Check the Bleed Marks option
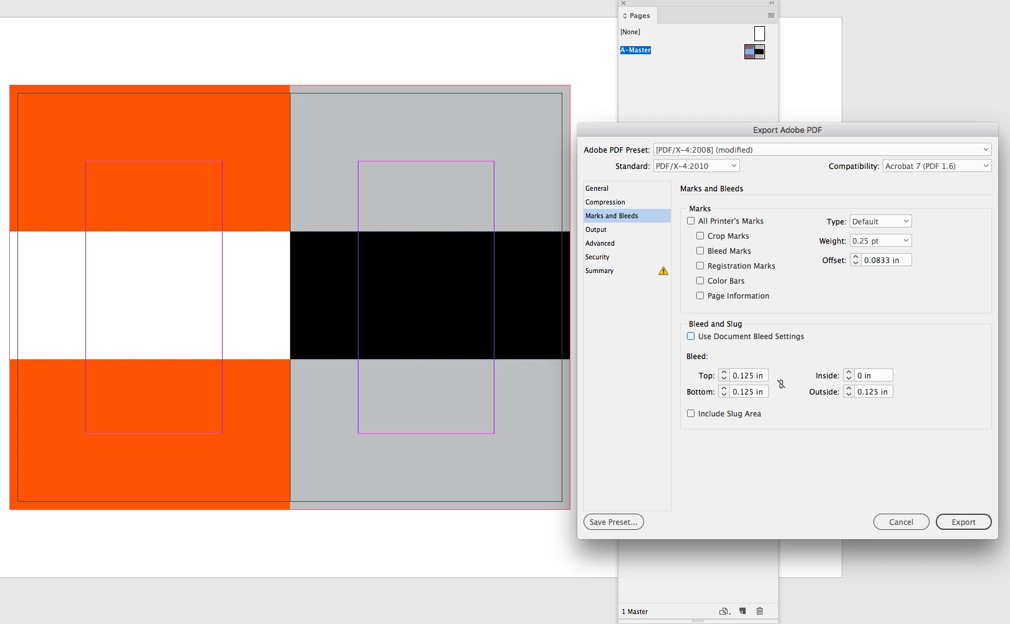This screenshot has width=1010, height=624. (700, 251)
